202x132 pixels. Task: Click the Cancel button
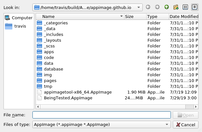tap(186, 125)
